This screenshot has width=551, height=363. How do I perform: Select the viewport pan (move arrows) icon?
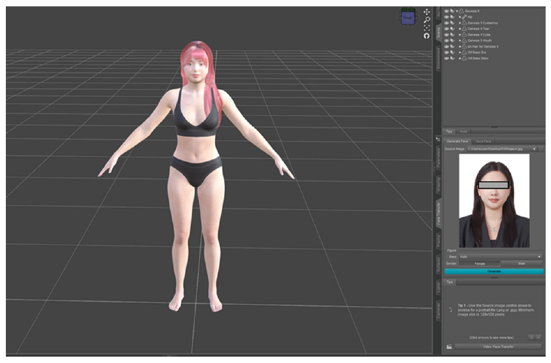[426, 12]
